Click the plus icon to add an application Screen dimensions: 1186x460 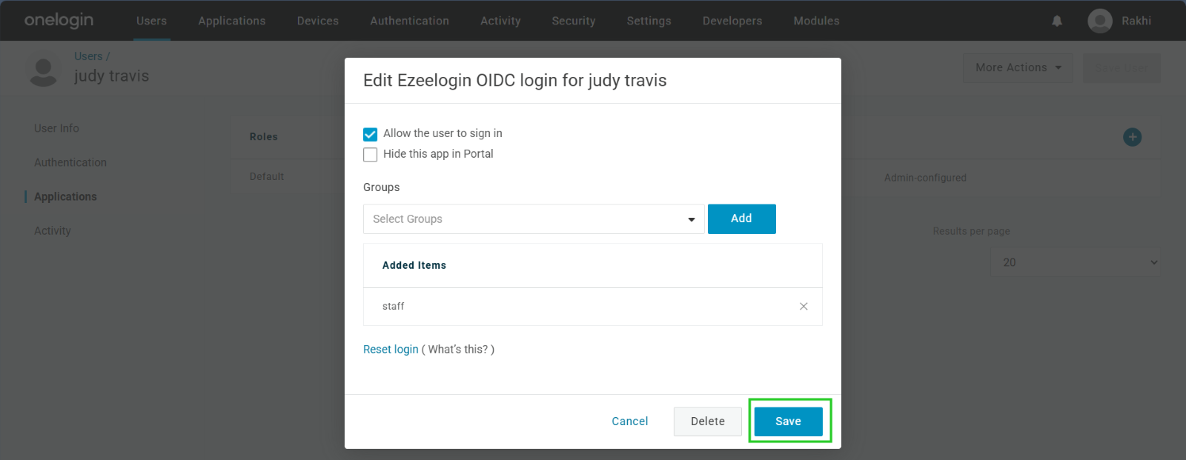tap(1132, 137)
